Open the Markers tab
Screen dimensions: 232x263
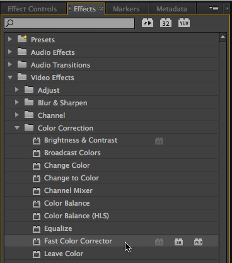click(x=126, y=9)
